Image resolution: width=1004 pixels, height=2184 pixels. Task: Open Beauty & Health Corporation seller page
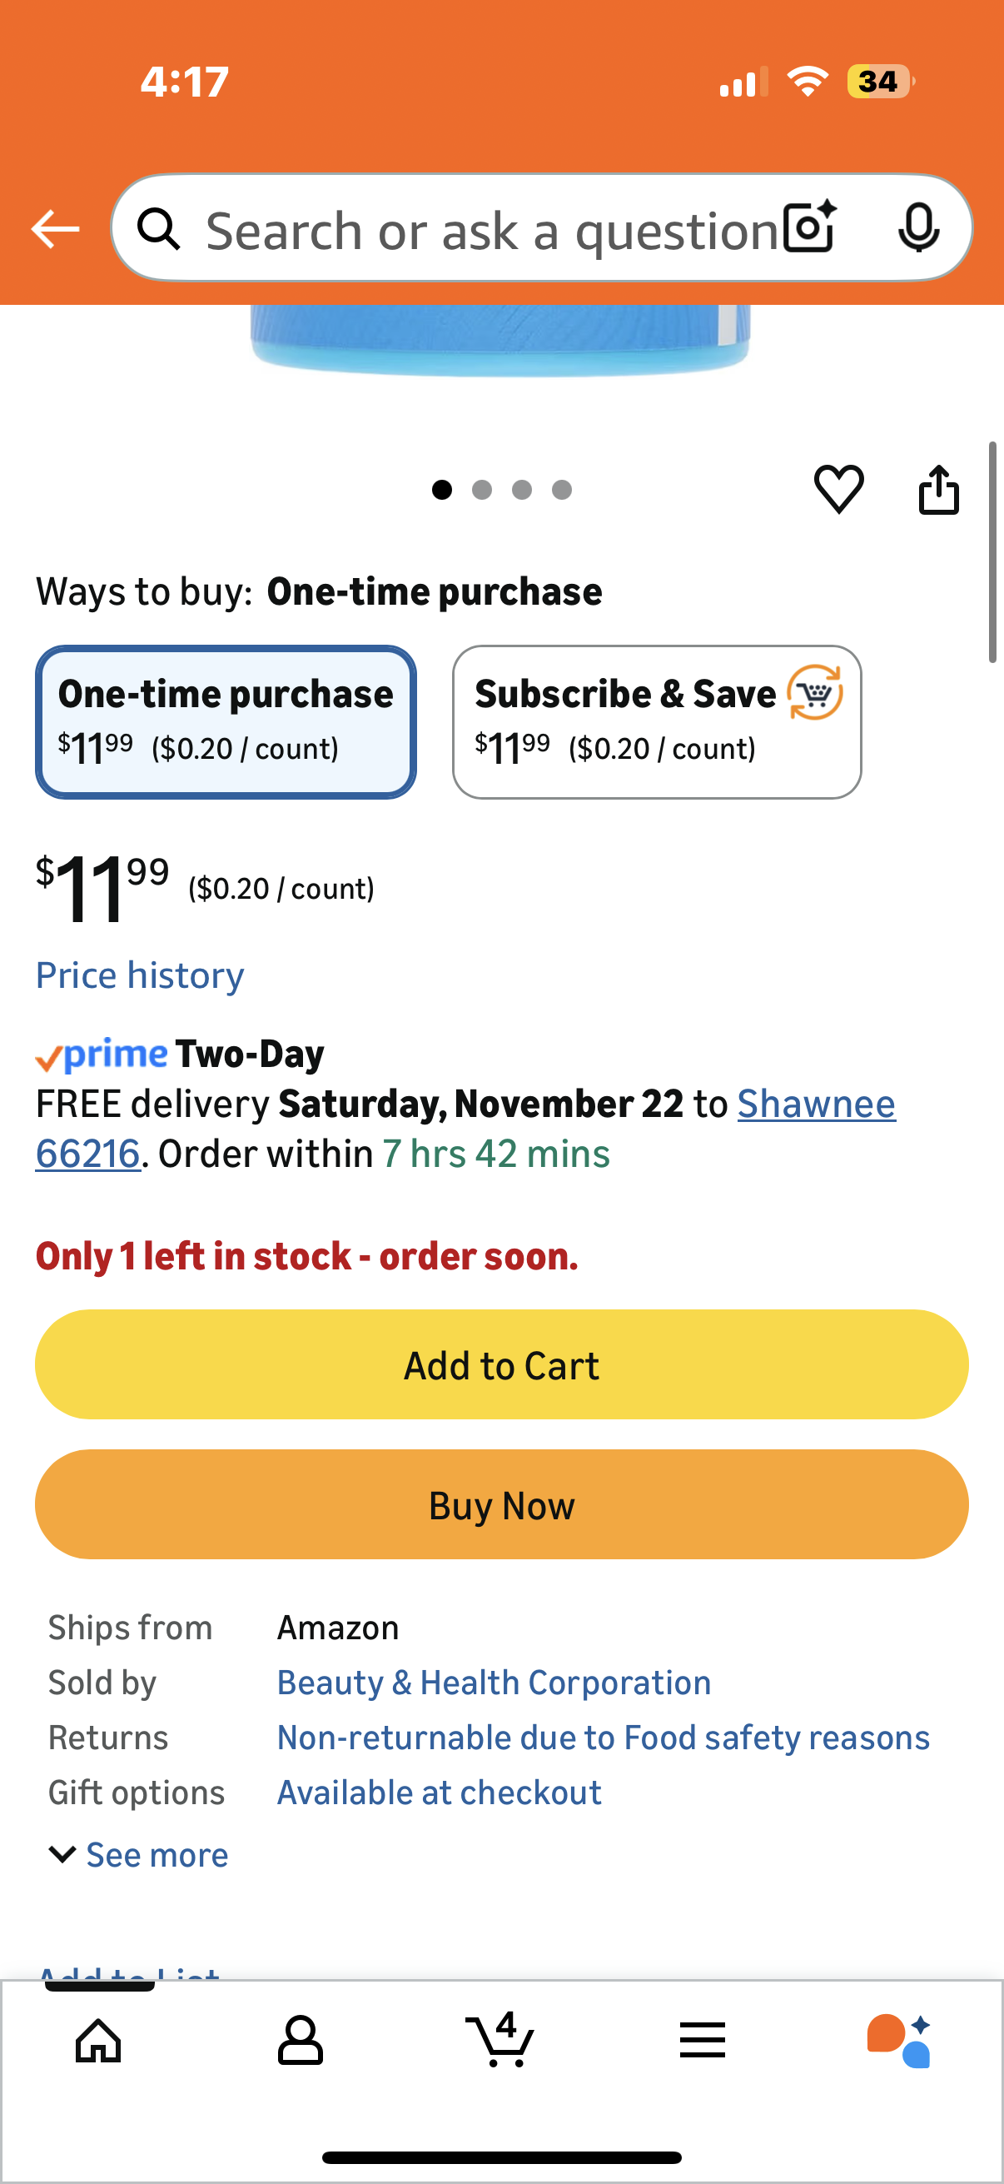[494, 1683]
